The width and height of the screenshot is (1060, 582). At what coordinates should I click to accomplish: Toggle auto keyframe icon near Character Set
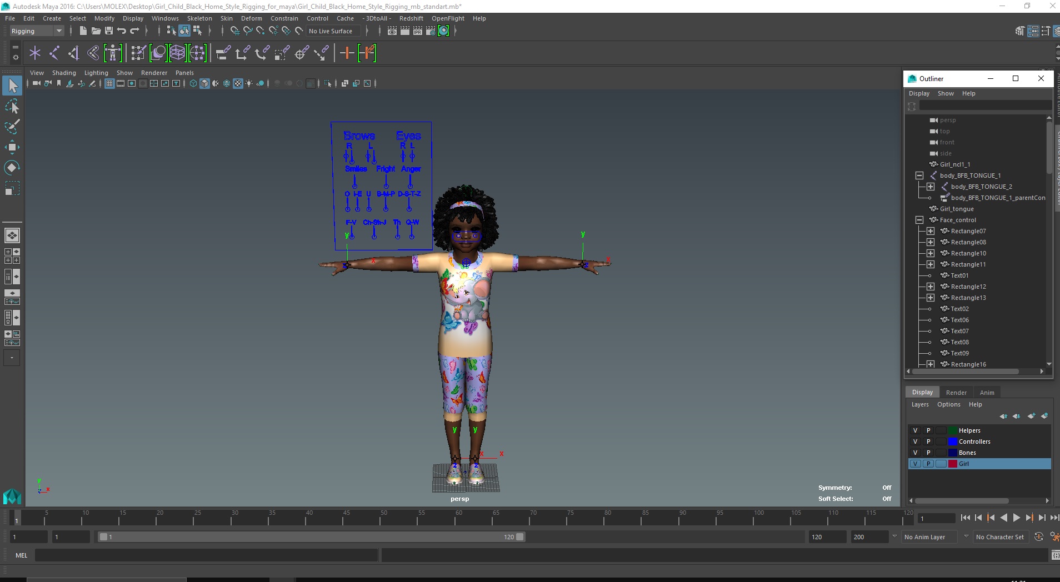(1038, 536)
